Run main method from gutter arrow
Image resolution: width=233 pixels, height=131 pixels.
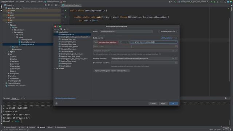click(66, 17)
